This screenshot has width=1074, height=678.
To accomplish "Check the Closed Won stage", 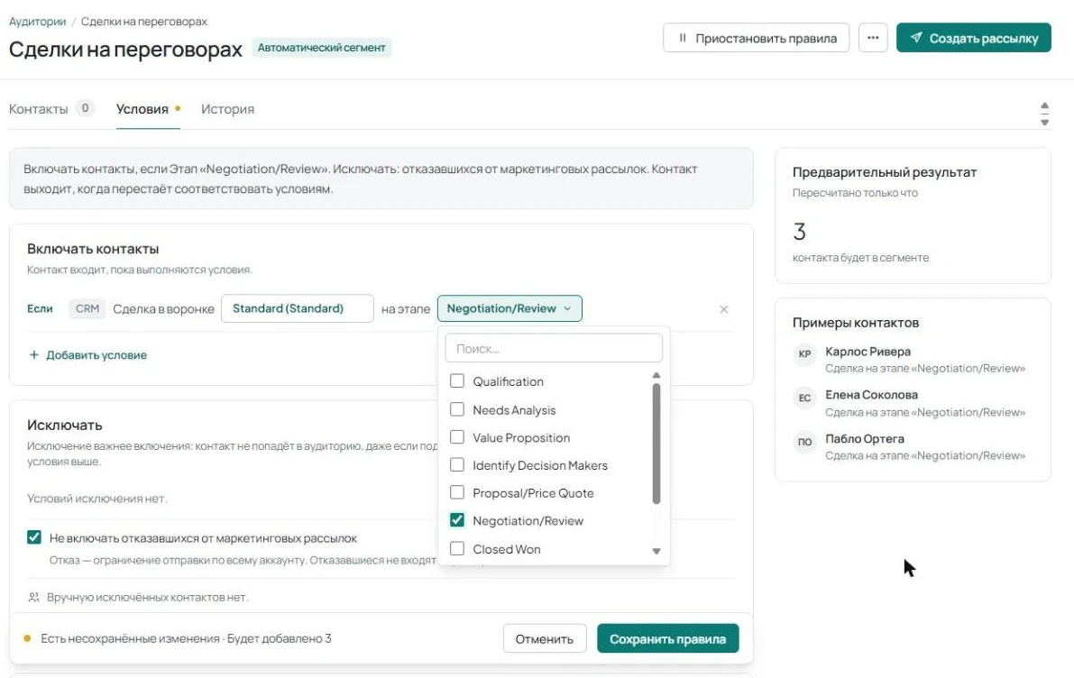I will (x=457, y=548).
